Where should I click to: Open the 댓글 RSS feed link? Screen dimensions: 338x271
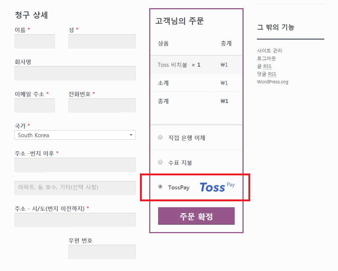(267, 74)
